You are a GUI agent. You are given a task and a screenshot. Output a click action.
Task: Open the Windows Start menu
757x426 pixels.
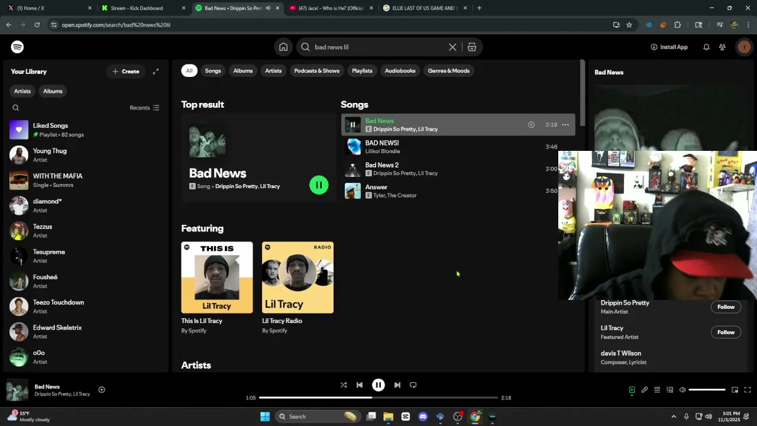tap(265, 417)
